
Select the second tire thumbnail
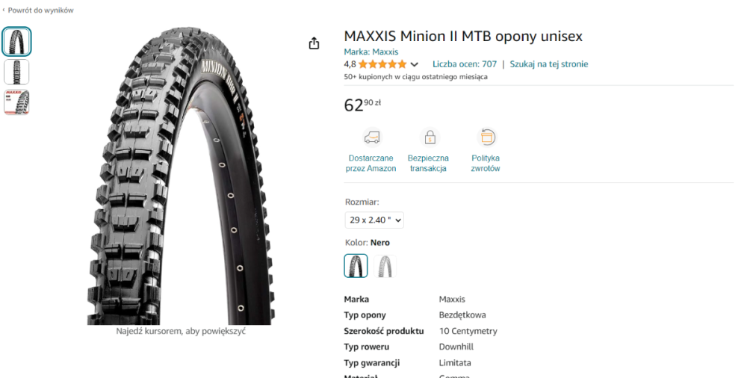[16, 72]
